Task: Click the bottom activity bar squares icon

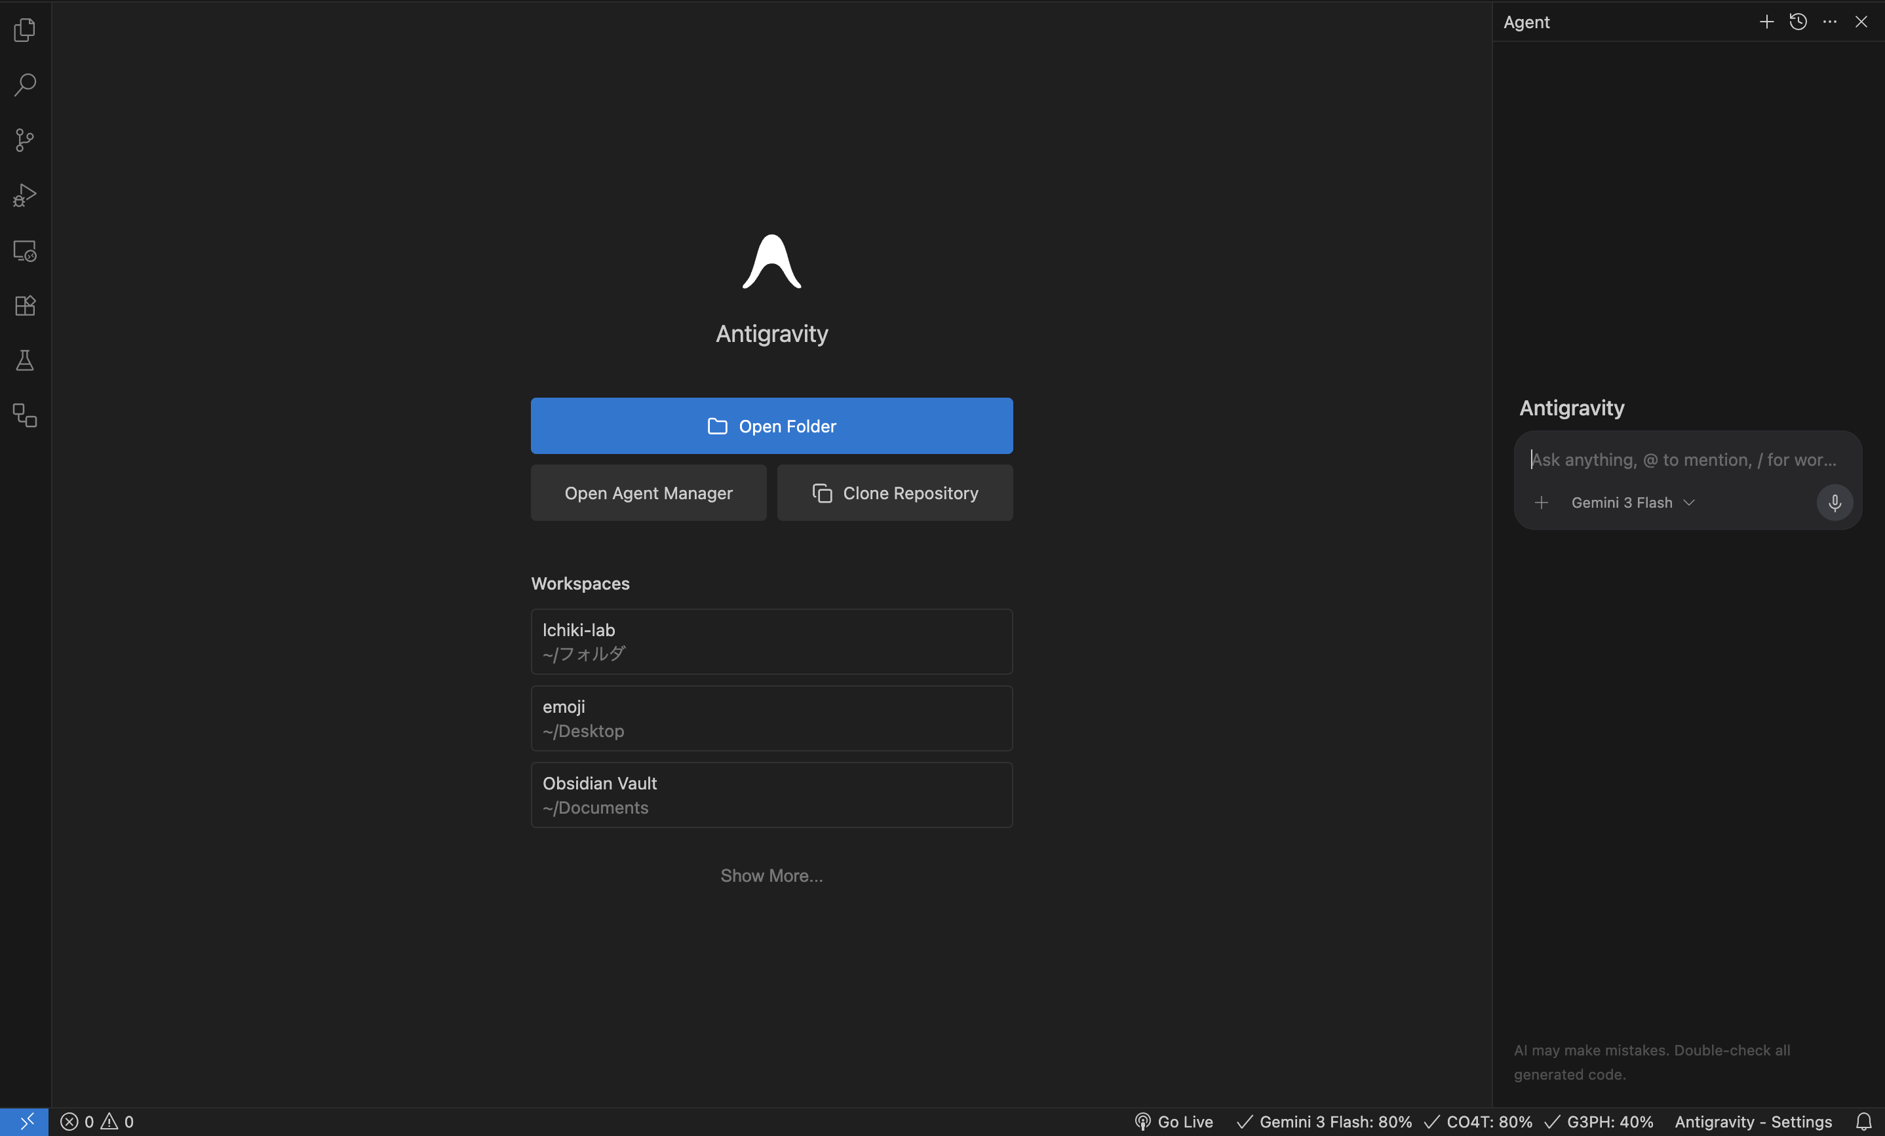Action: click(x=24, y=416)
